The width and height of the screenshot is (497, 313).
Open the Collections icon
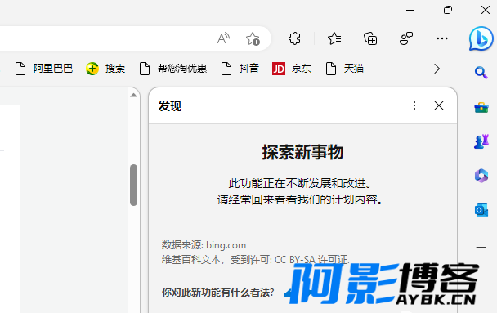tap(370, 38)
